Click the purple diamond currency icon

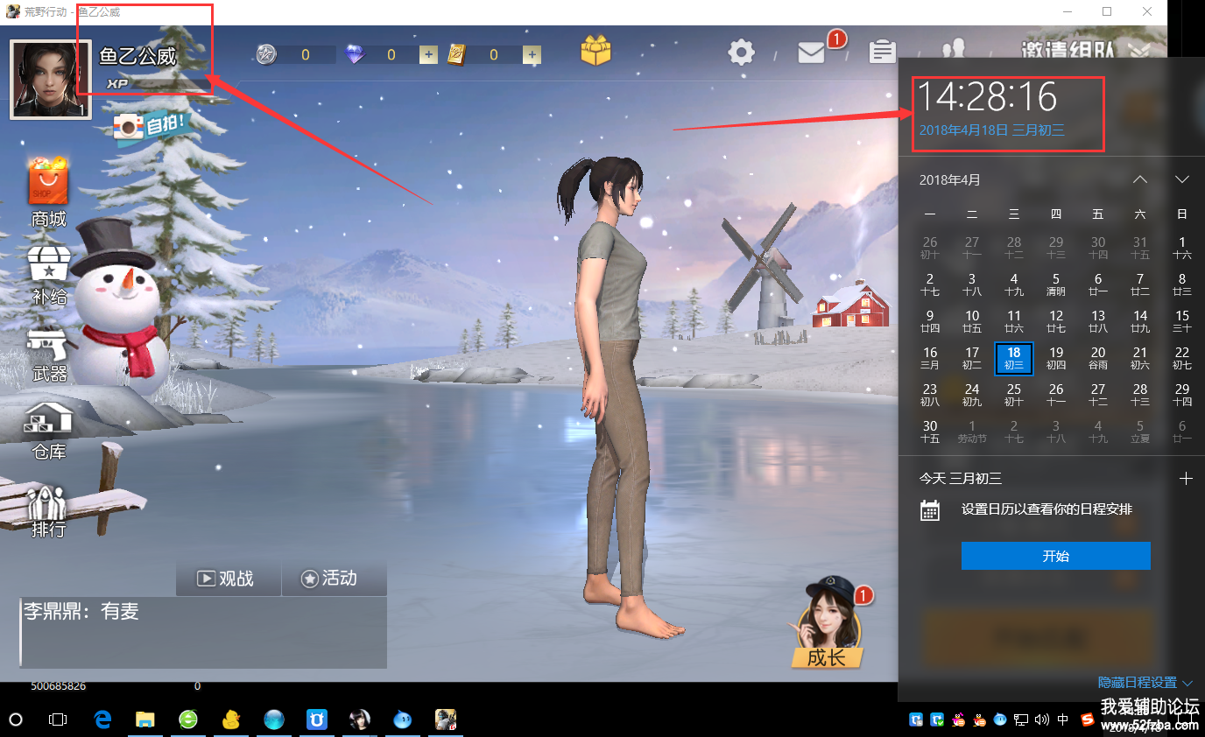[x=355, y=54]
